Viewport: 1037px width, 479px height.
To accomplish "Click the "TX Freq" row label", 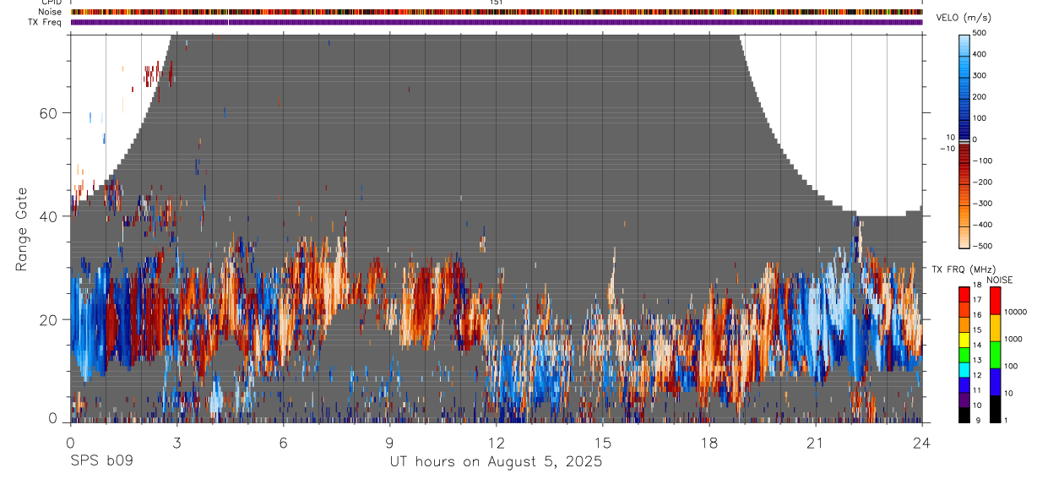I will coord(46,22).
